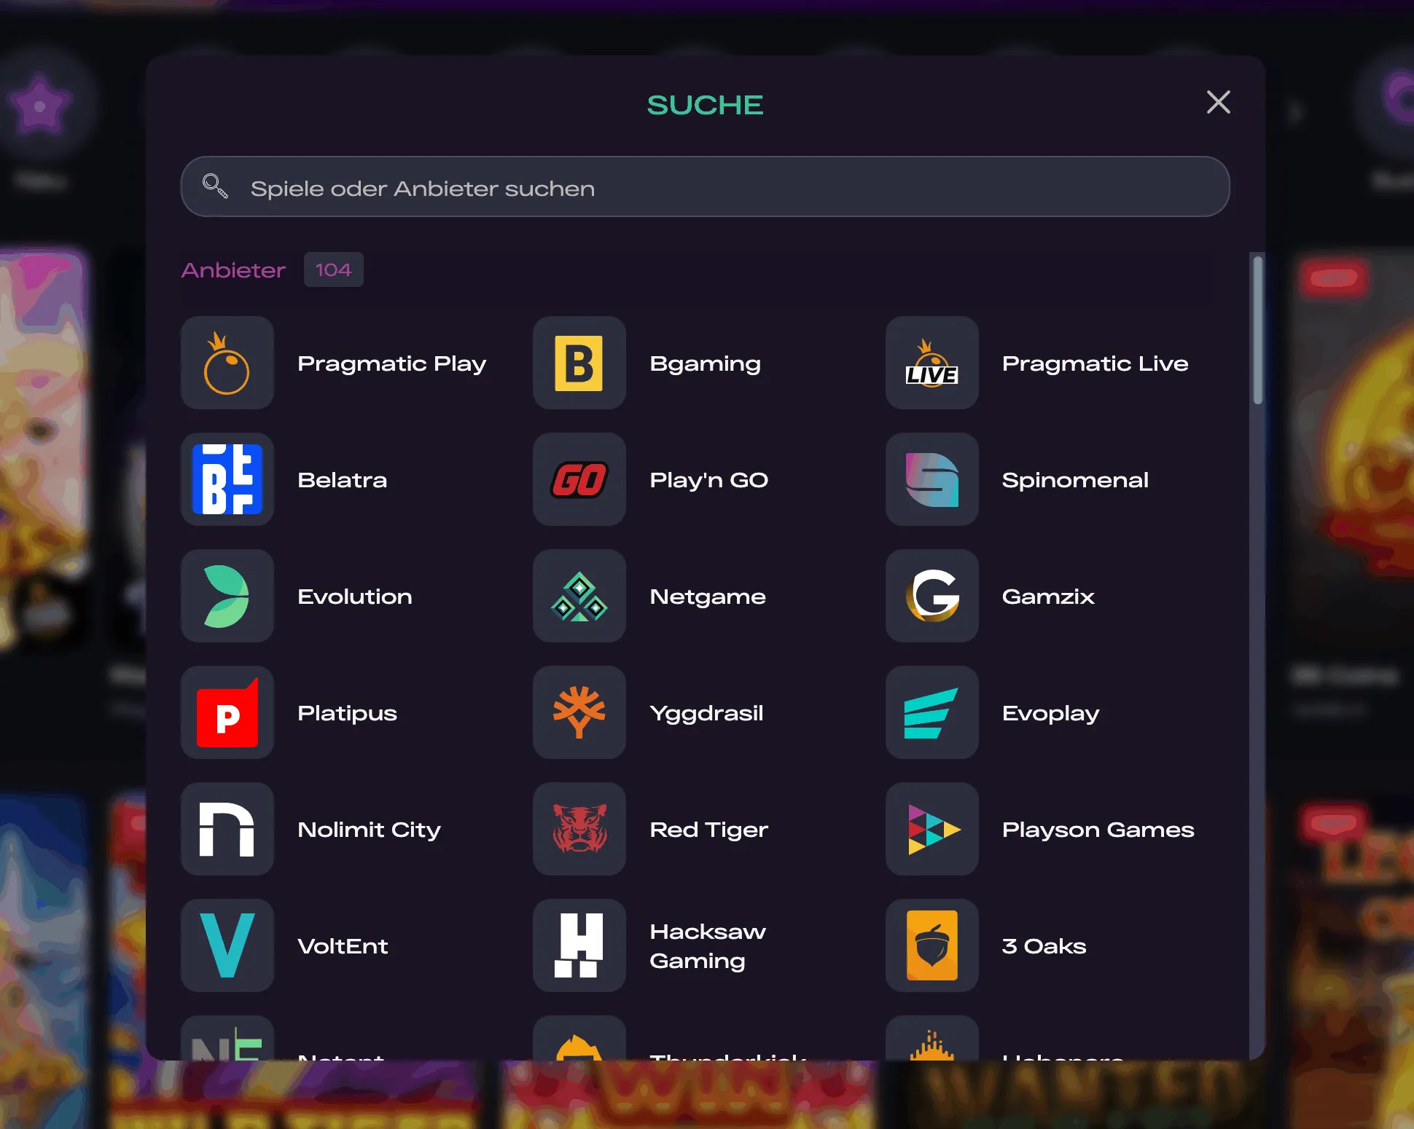Screen dimensions: 1414x1129
Task: Click the provider list scrollbar
Action: (1257, 329)
